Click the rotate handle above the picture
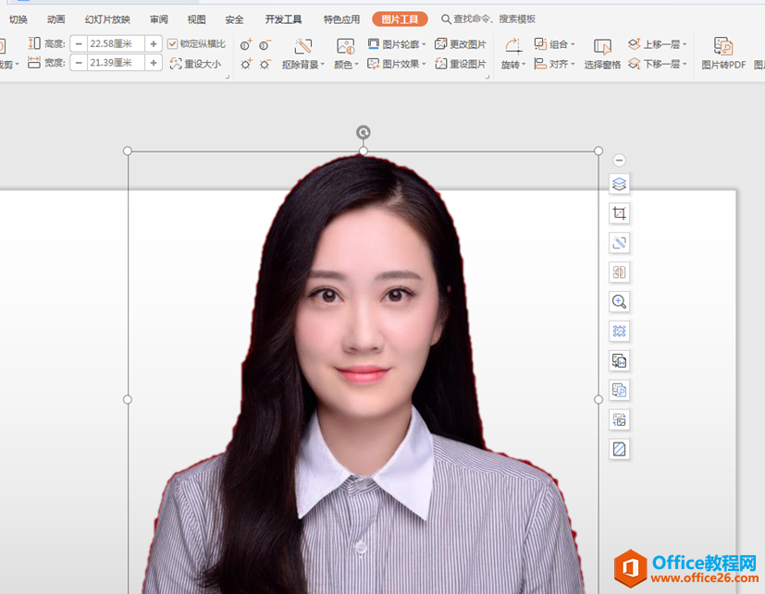Image resolution: width=765 pixels, height=594 pixels. [x=364, y=132]
